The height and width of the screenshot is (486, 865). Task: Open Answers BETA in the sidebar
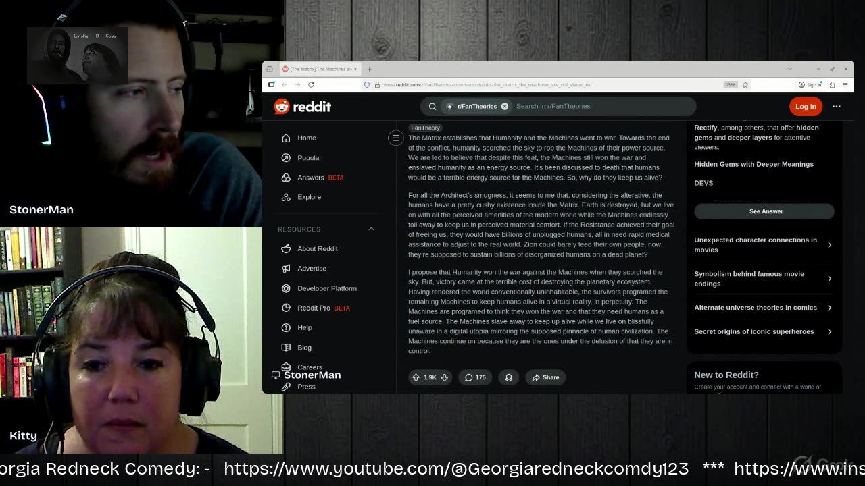(x=320, y=178)
